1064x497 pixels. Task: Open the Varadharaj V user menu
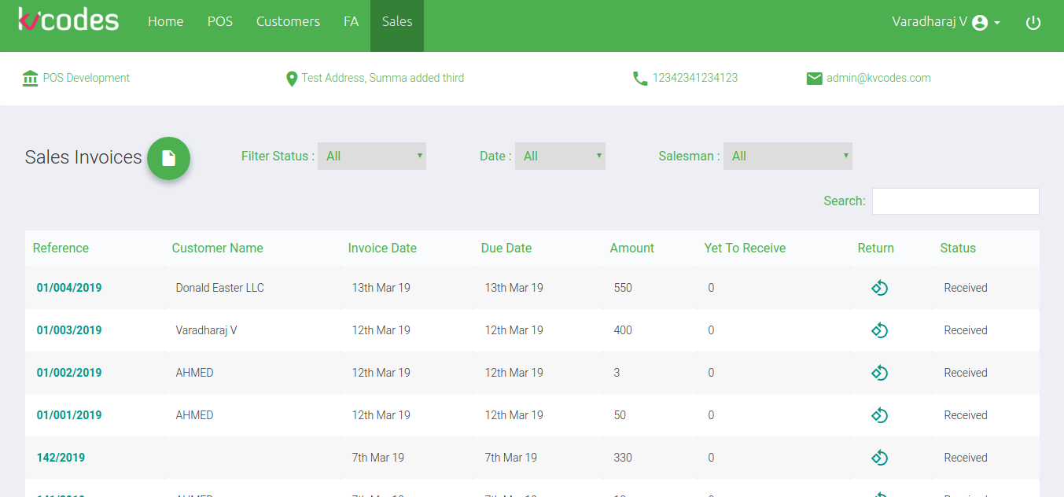(945, 22)
